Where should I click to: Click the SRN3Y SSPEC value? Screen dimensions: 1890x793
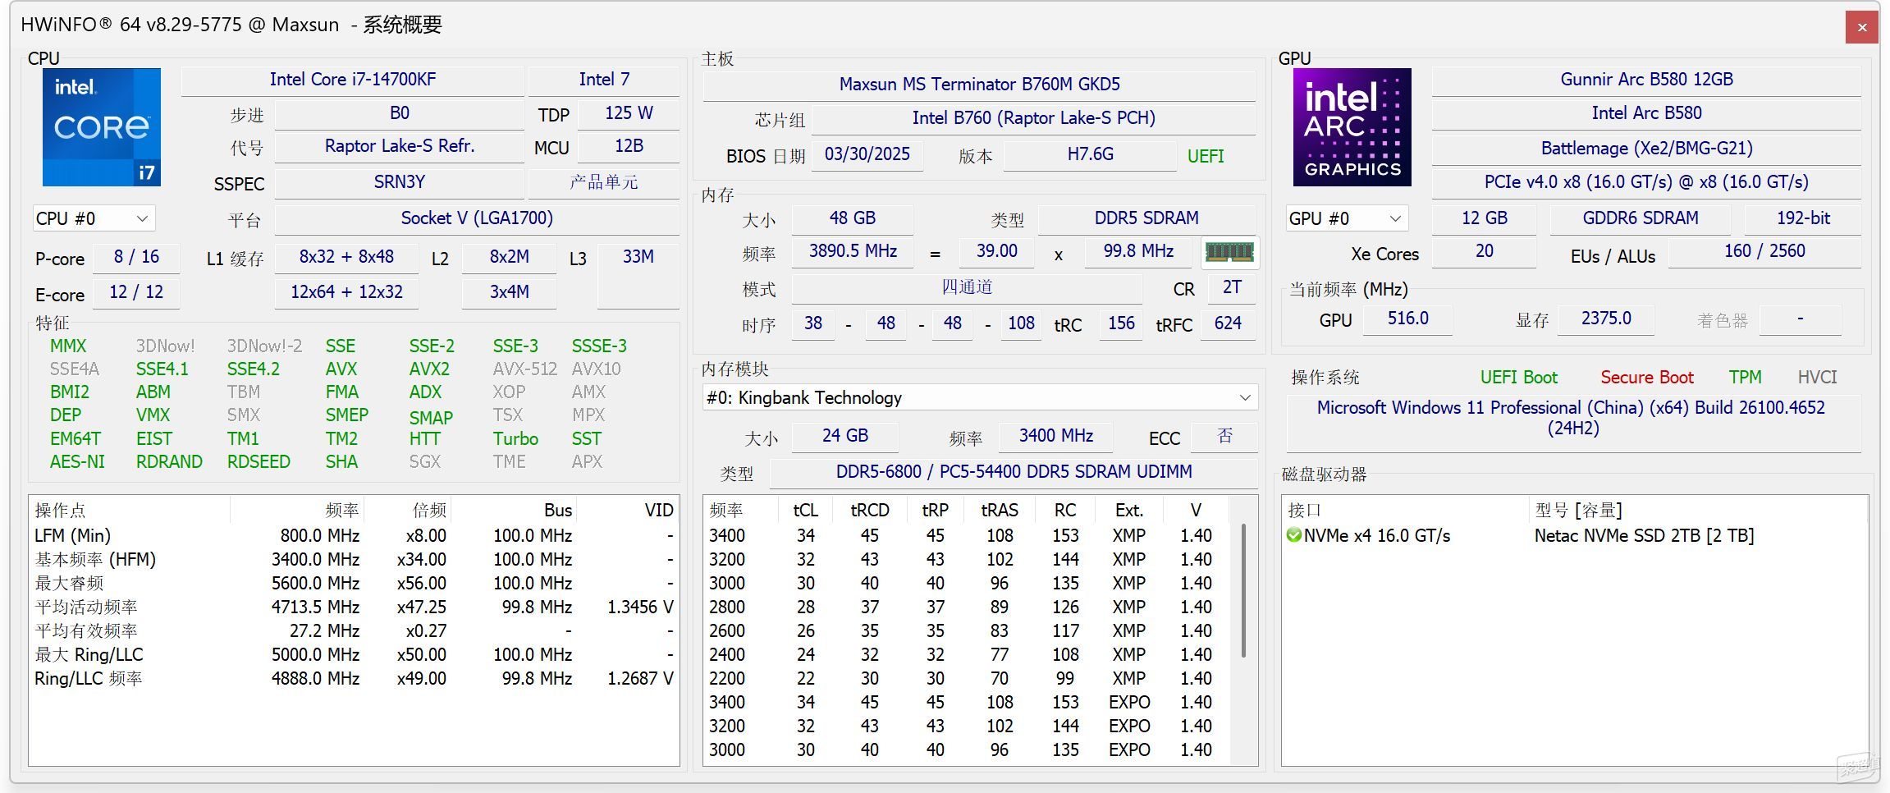coord(400,182)
